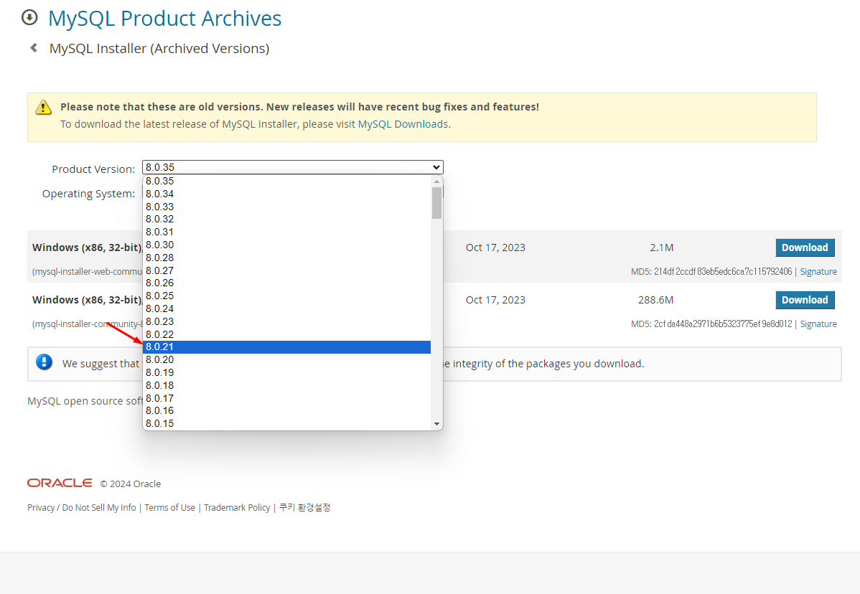Open the Trademark Policy link
Screen dimensions: 860x594
[237, 508]
